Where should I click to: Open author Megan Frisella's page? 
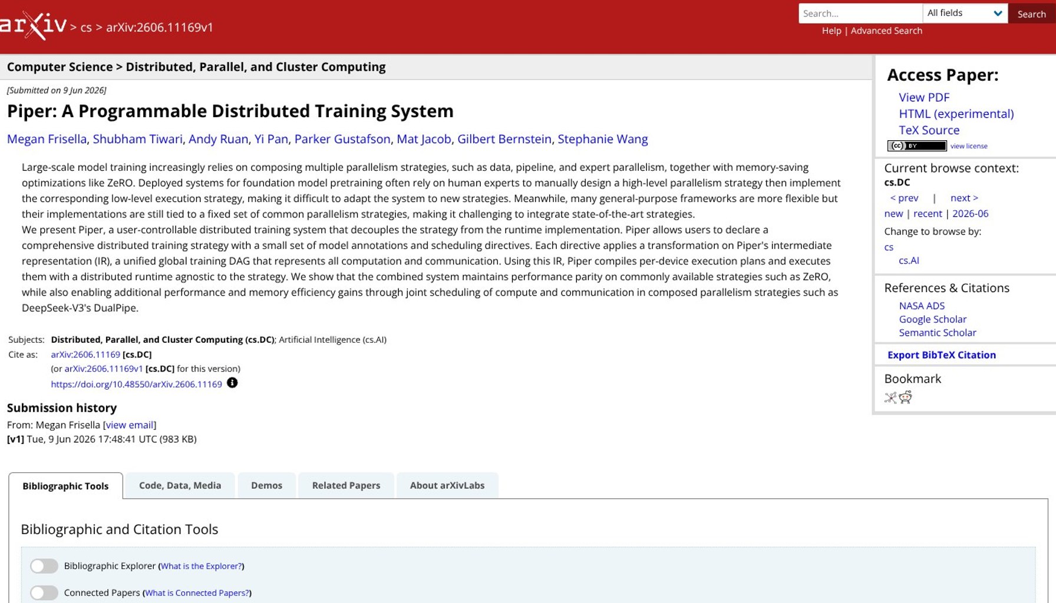pyautogui.click(x=47, y=139)
